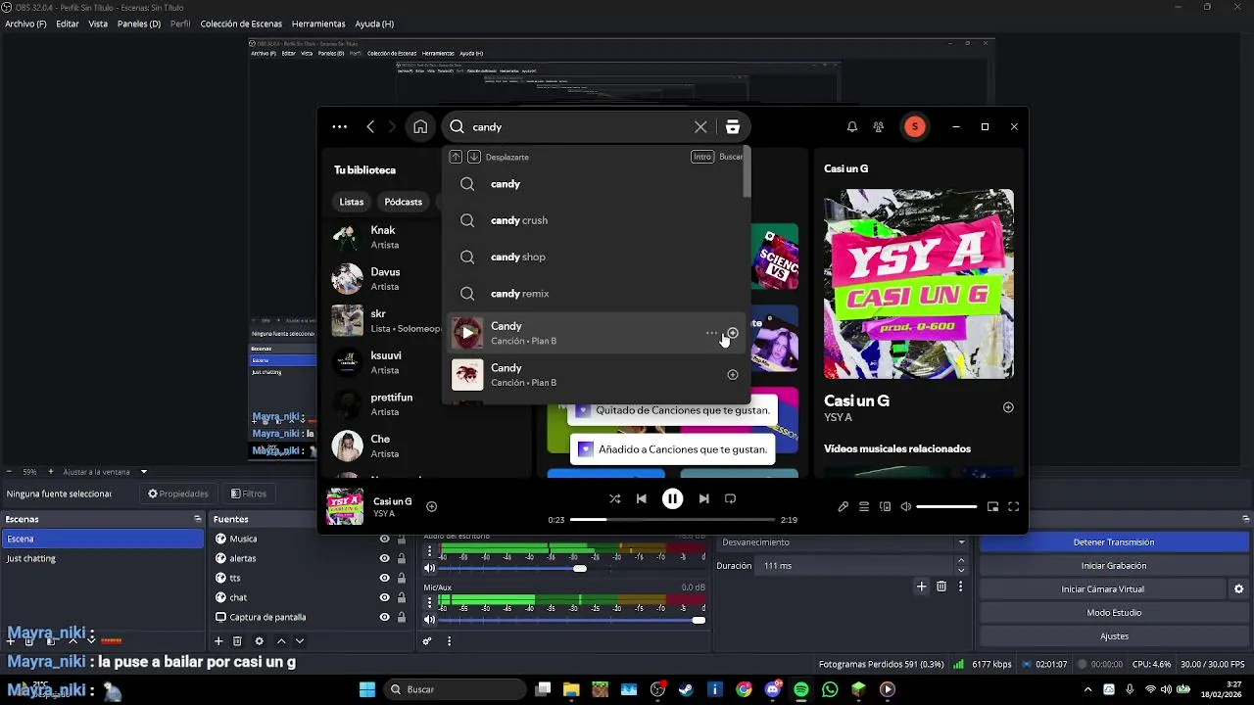Screen dimensions: 1254x705
Task: Toggle visibility of the alertas source
Action: point(384,558)
